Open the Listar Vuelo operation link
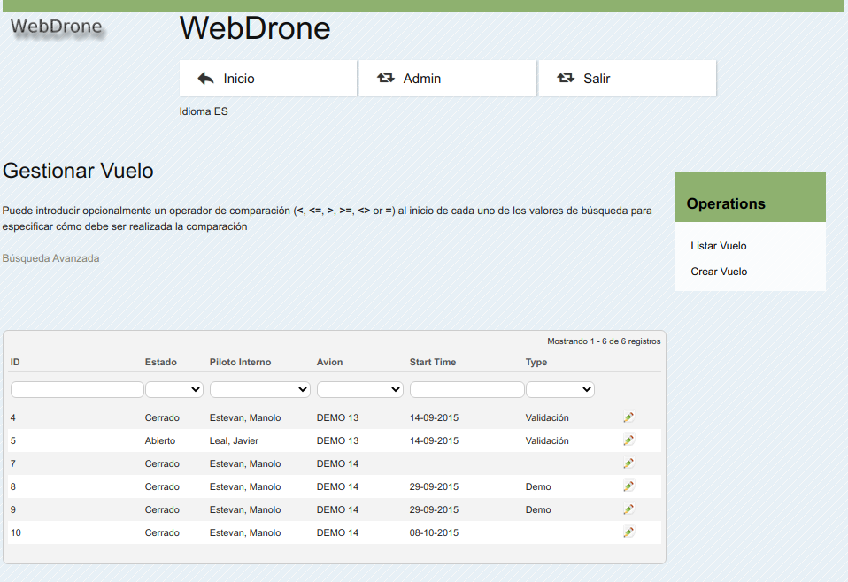 (x=719, y=246)
